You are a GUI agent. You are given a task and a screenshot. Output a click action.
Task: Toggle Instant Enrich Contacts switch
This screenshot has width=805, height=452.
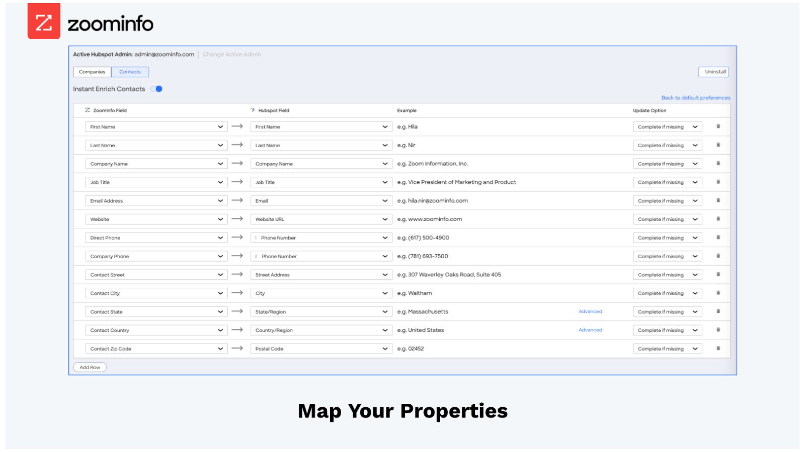tap(156, 89)
